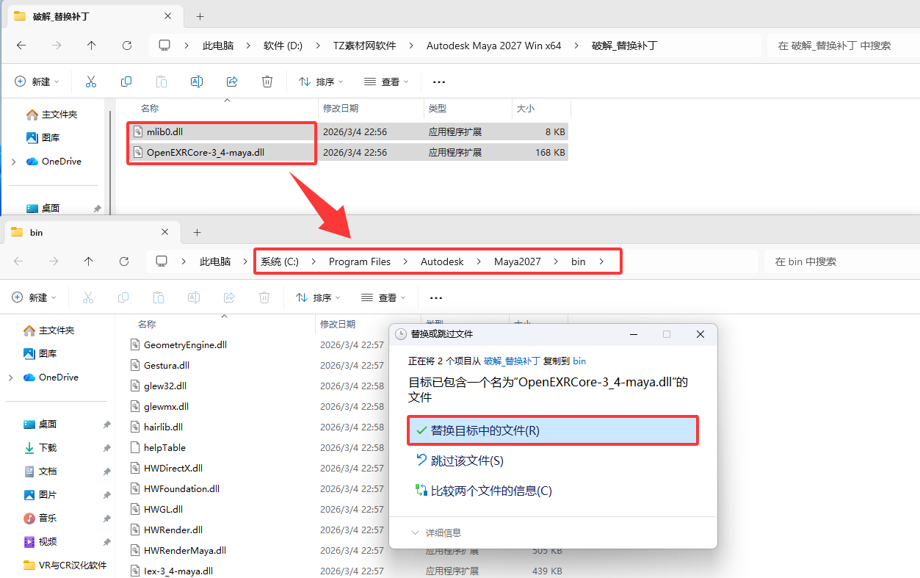Click Autodesk Maya 2027 Win x64 breadcrumb
The height and width of the screenshot is (578, 920).
[493, 46]
